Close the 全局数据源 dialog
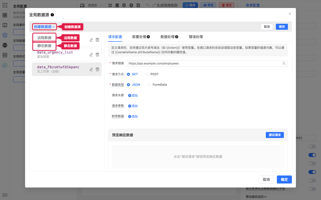This screenshot has height=200, width=321. (x=290, y=14)
